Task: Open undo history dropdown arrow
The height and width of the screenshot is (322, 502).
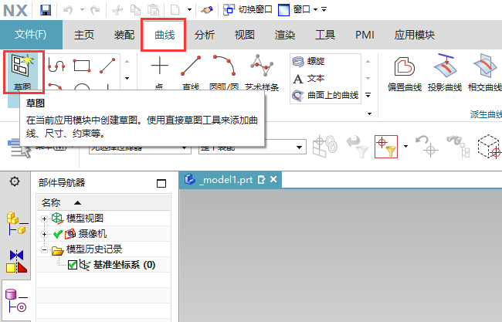Action: click(x=83, y=10)
